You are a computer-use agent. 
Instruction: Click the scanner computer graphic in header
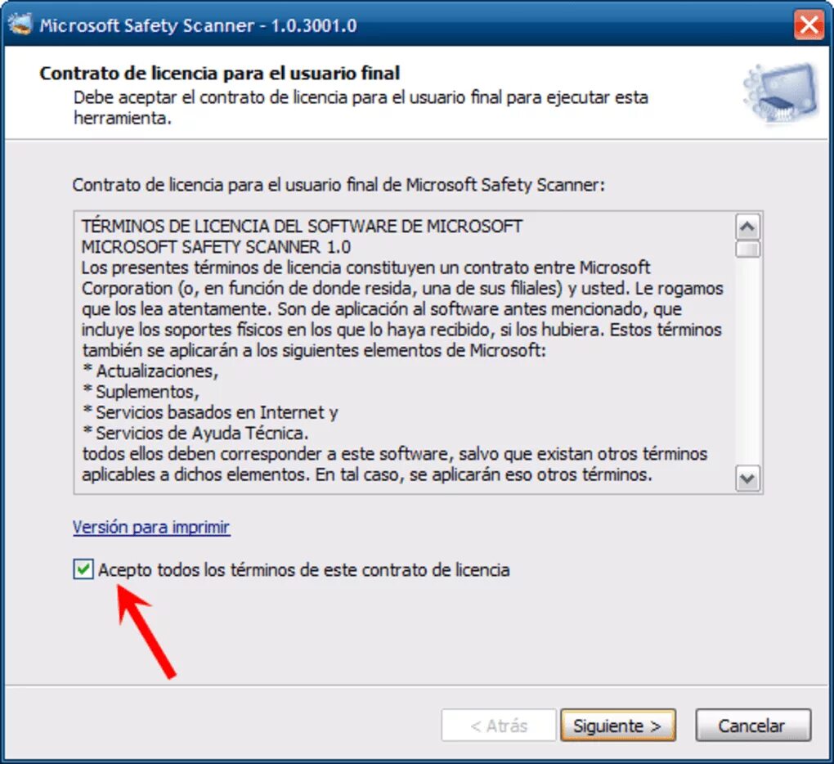(x=782, y=95)
